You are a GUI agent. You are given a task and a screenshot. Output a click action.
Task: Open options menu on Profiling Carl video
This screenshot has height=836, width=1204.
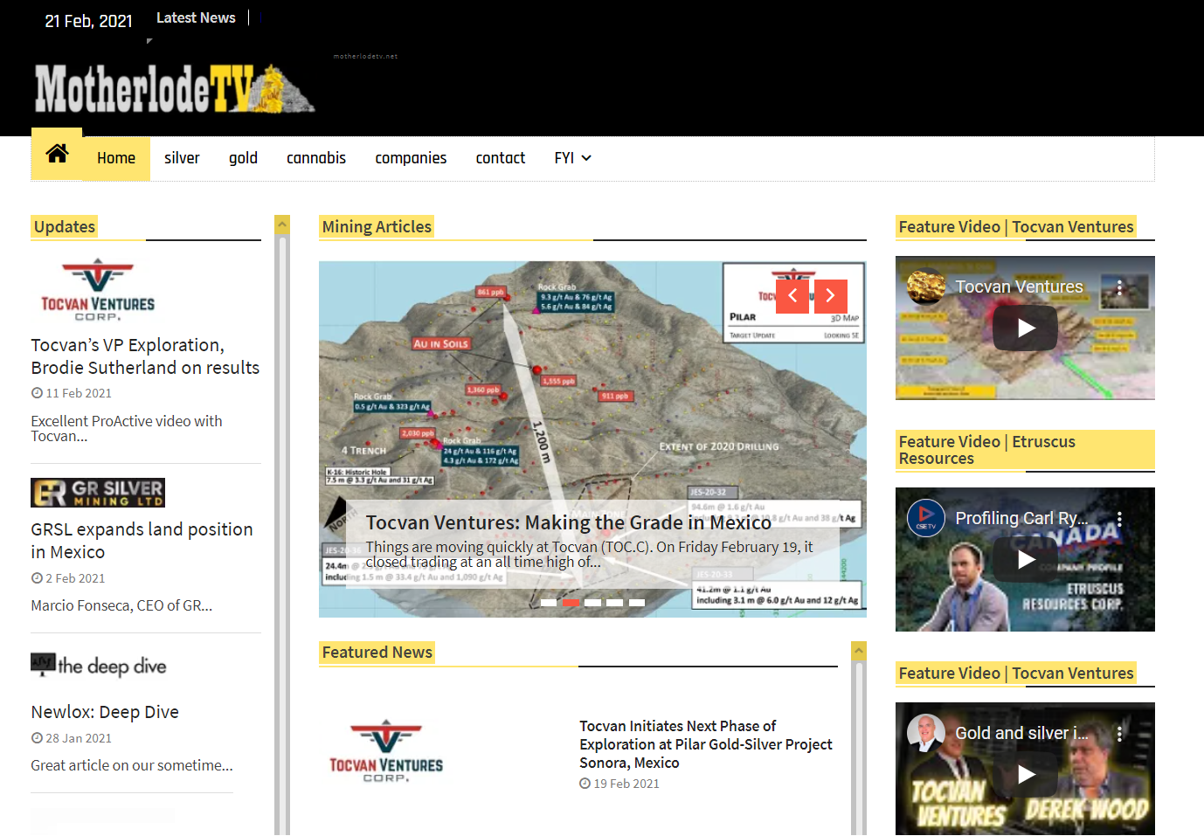(x=1119, y=519)
